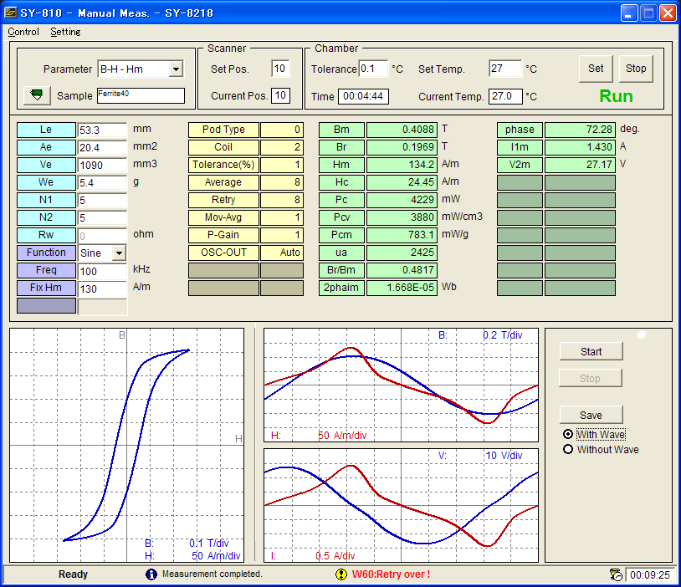Click the Set Temp. input field

click(x=505, y=69)
